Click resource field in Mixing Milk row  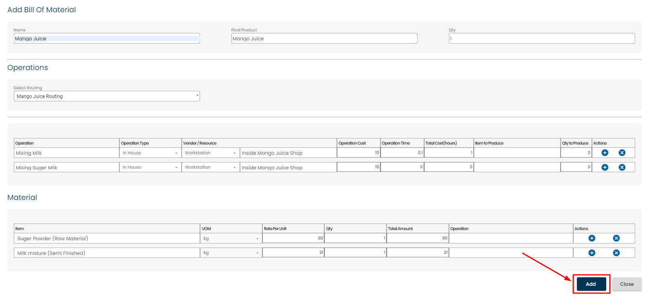point(288,153)
